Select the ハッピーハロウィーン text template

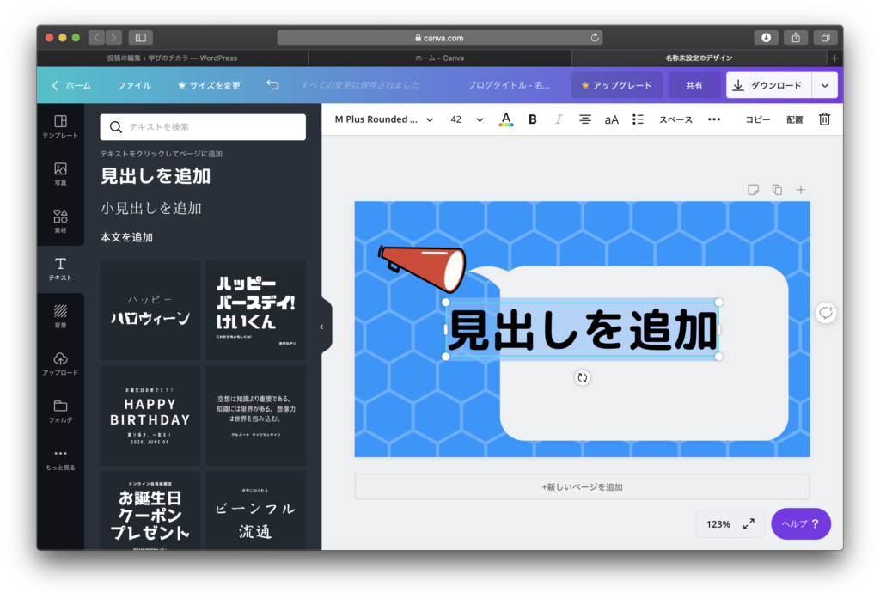pos(150,310)
